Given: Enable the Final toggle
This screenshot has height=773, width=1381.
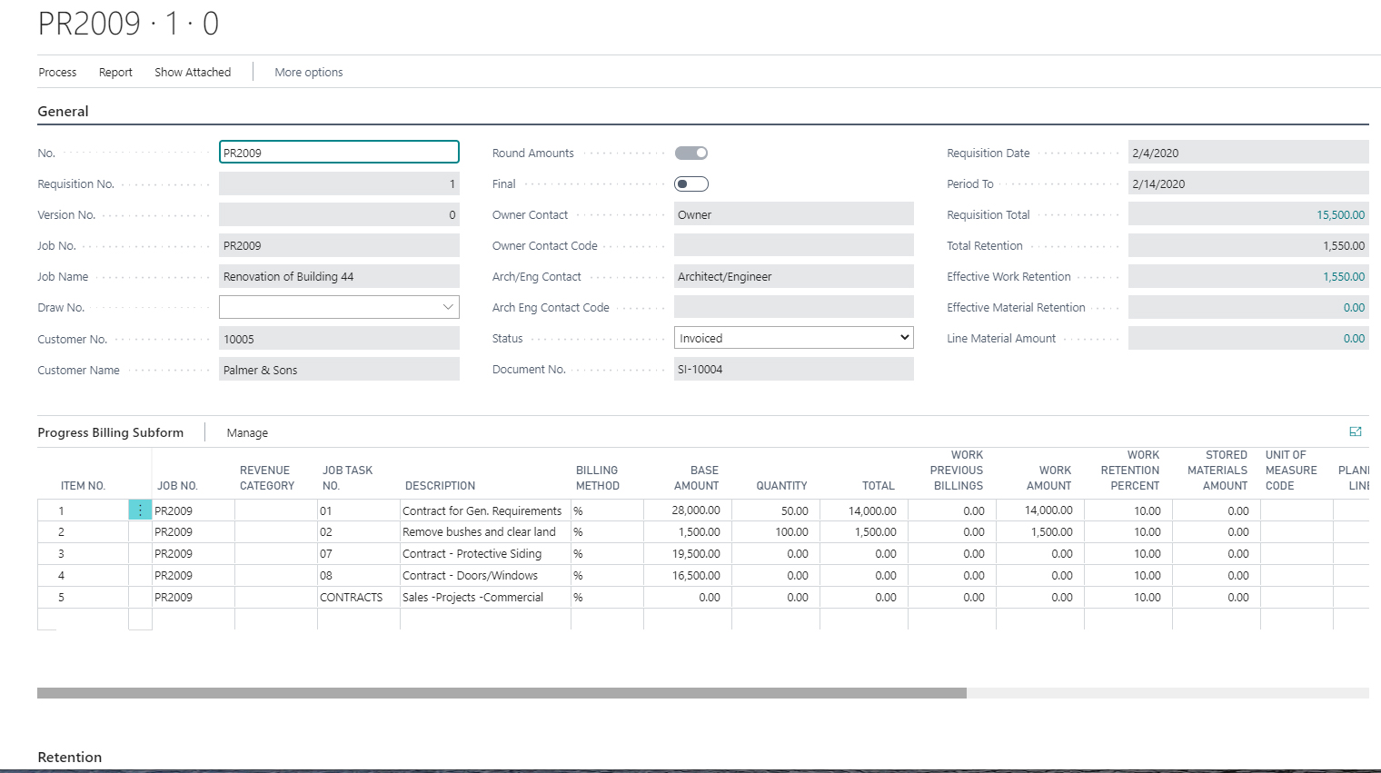Looking at the screenshot, I should pos(691,183).
